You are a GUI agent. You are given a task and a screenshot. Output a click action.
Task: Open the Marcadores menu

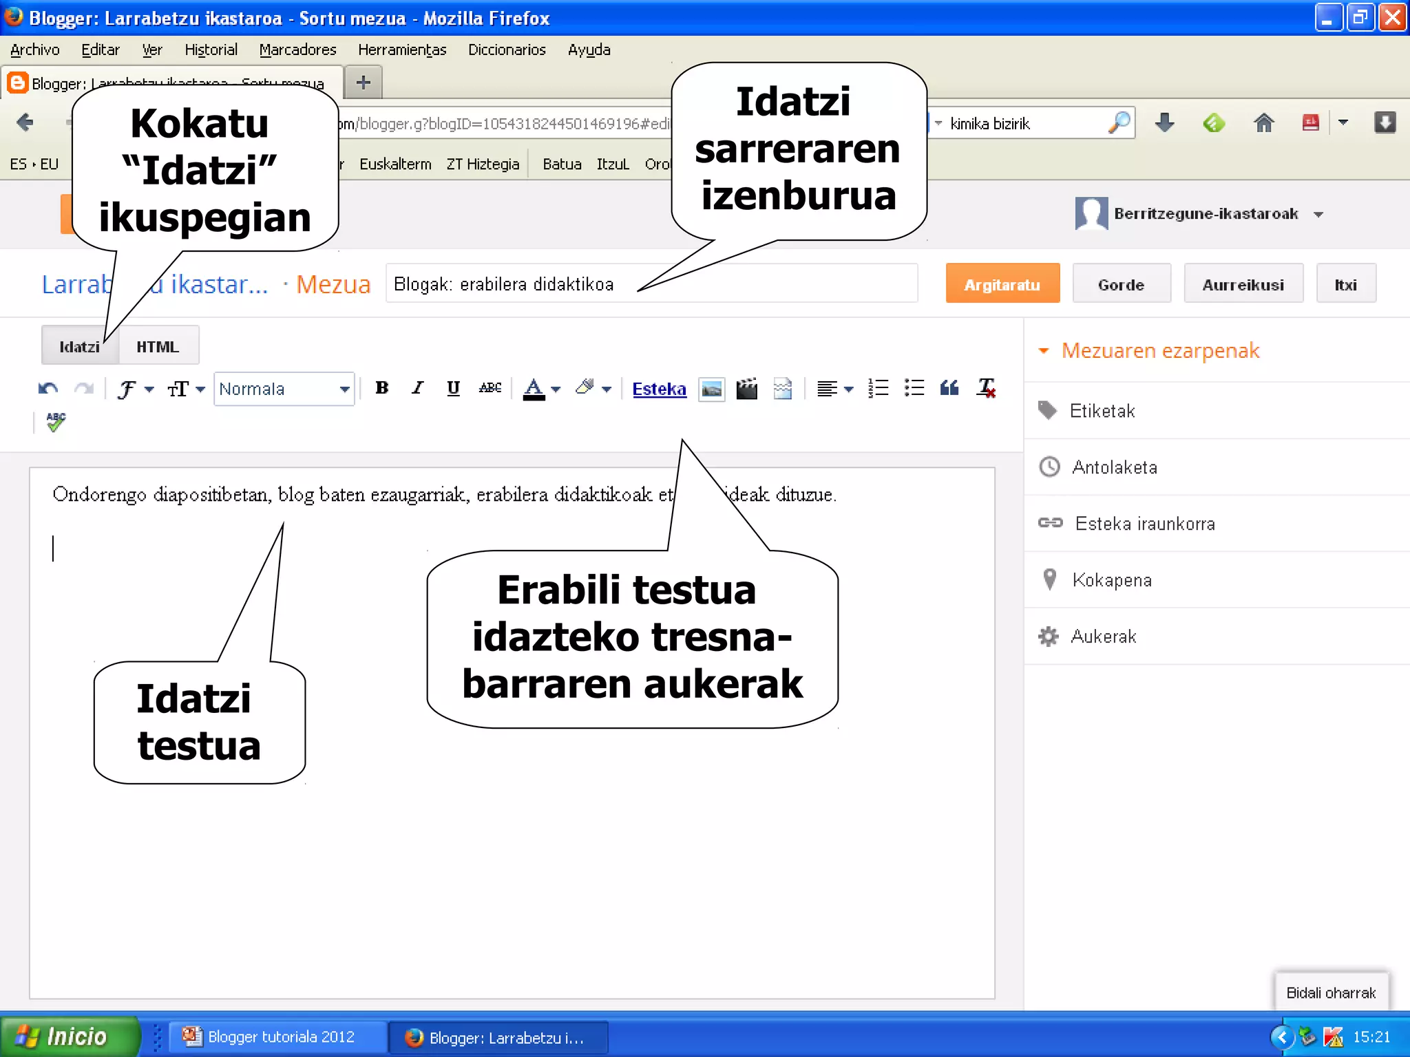click(x=297, y=50)
